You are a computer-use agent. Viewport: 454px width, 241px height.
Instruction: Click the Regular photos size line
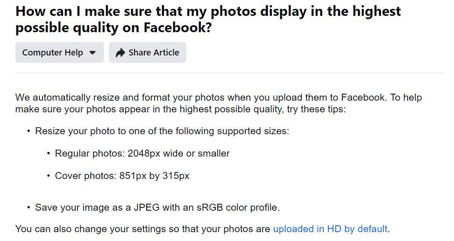(x=142, y=153)
